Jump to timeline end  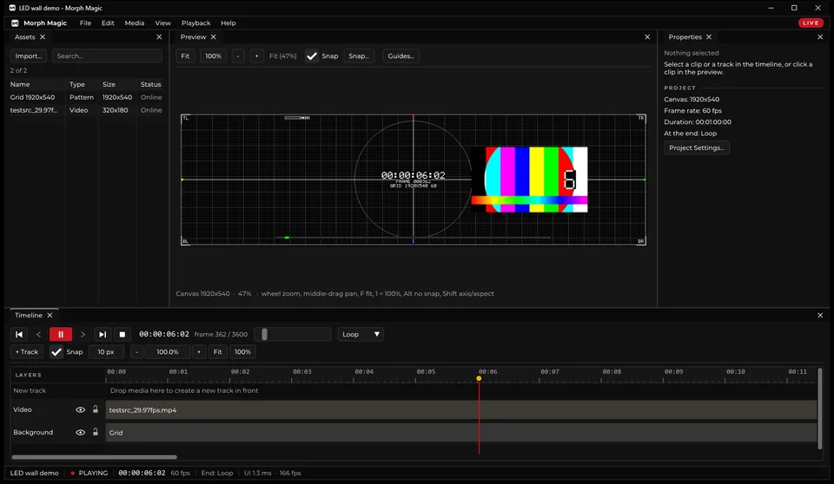pyautogui.click(x=103, y=334)
